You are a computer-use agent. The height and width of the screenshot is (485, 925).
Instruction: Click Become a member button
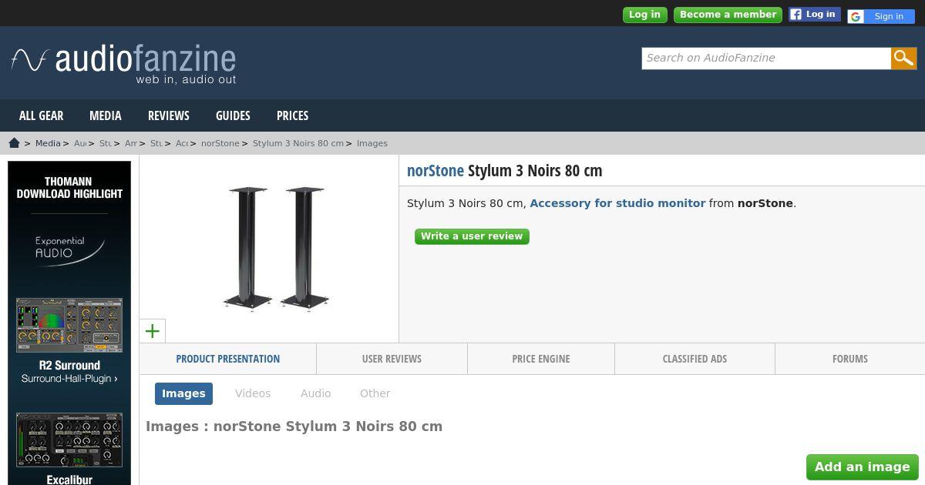point(728,15)
